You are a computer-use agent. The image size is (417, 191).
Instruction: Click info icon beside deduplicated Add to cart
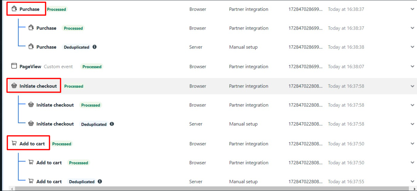[x=100, y=181]
